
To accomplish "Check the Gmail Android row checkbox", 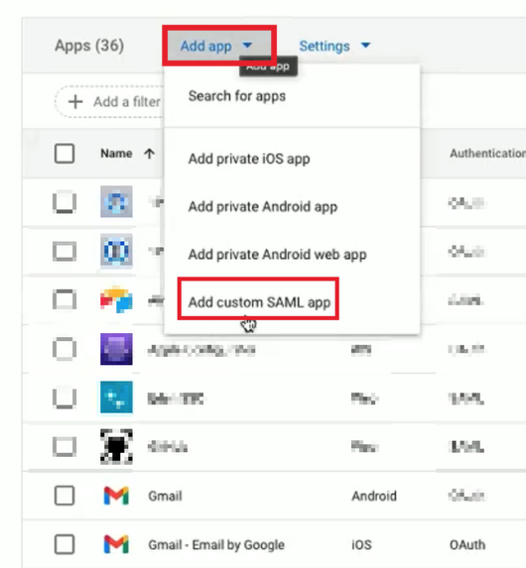I will (x=65, y=496).
